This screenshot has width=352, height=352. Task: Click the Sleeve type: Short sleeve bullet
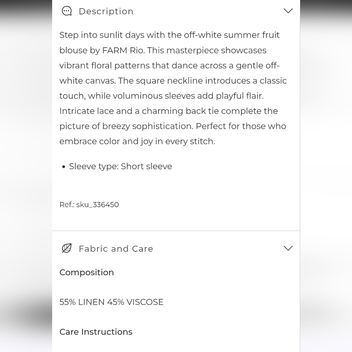tap(120, 166)
